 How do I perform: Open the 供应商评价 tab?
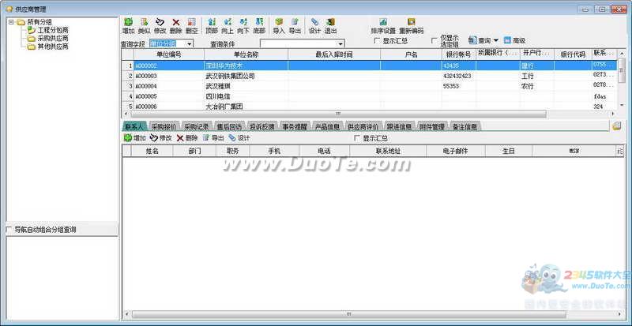[363, 126]
